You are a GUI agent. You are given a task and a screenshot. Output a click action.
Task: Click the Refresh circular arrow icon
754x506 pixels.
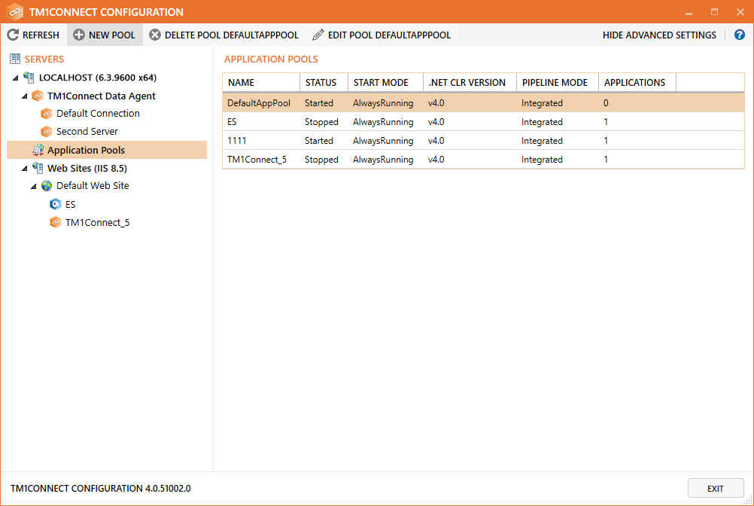coord(13,35)
